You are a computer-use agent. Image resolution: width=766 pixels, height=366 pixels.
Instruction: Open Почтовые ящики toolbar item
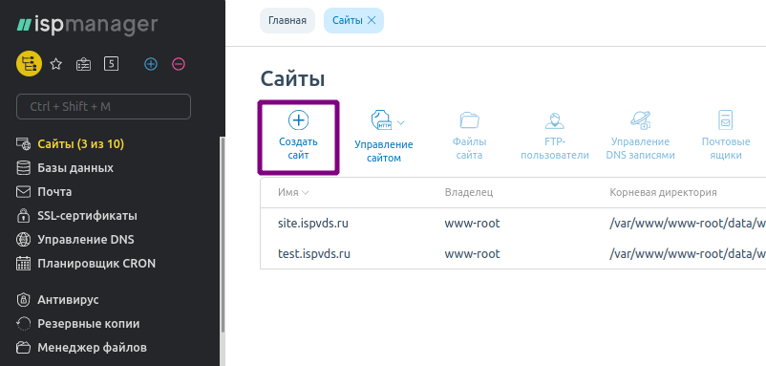(x=726, y=136)
